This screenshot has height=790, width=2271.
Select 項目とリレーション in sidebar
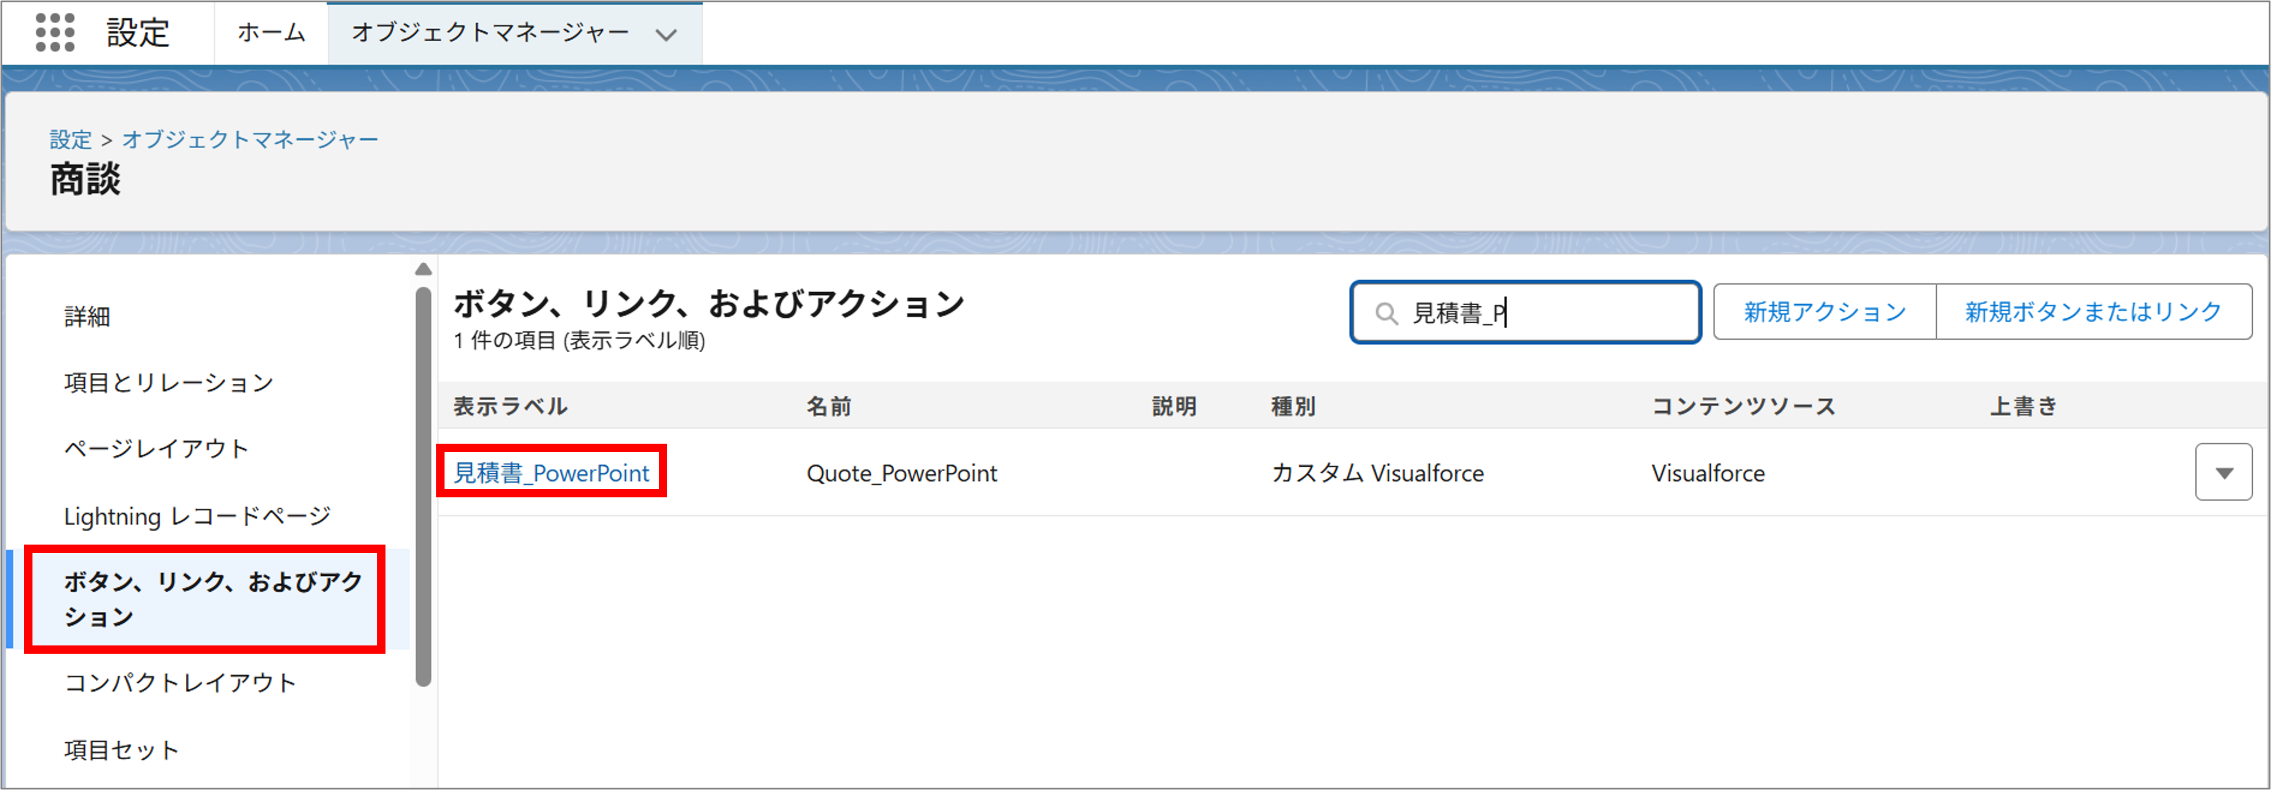tap(168, 382)
